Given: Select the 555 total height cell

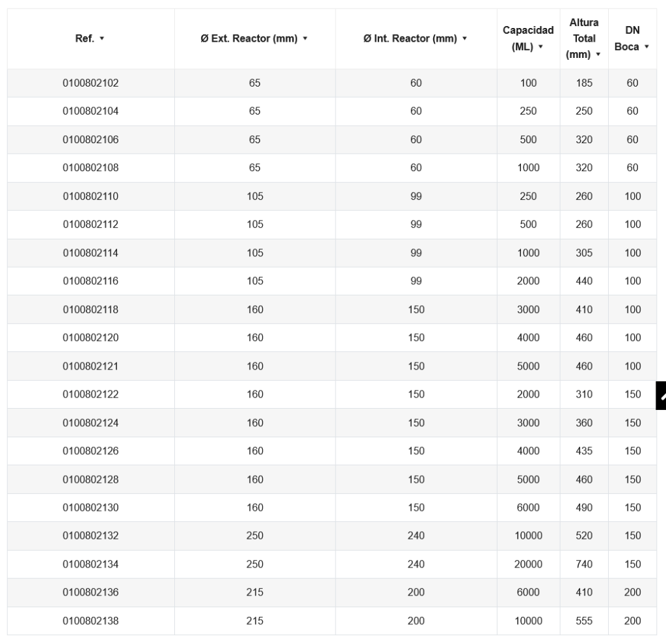Looking at the screenshot, I should [584, 621].
